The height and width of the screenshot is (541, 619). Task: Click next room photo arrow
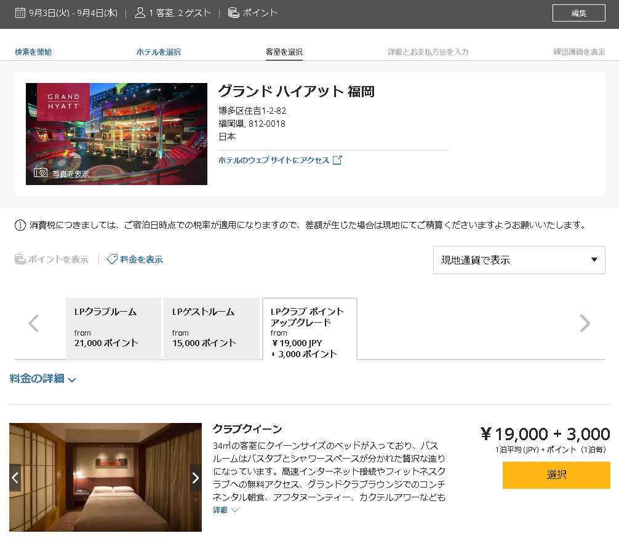pos(196,478)
